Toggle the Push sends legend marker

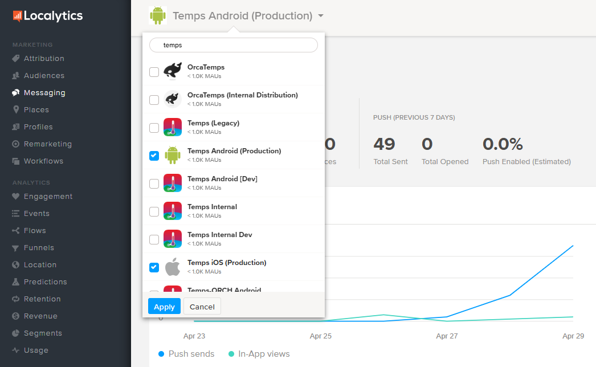162,354
